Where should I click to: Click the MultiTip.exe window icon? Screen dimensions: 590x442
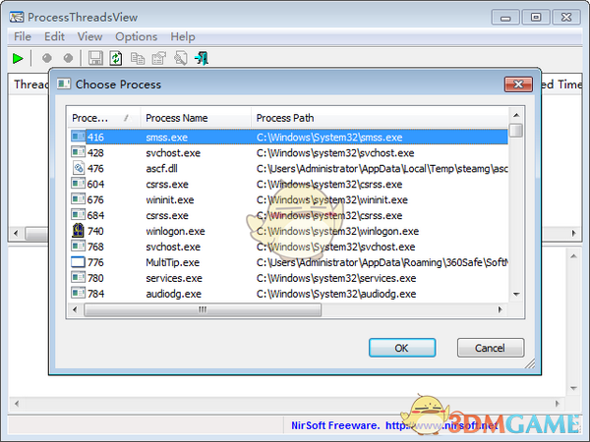(x=79, y=262)
